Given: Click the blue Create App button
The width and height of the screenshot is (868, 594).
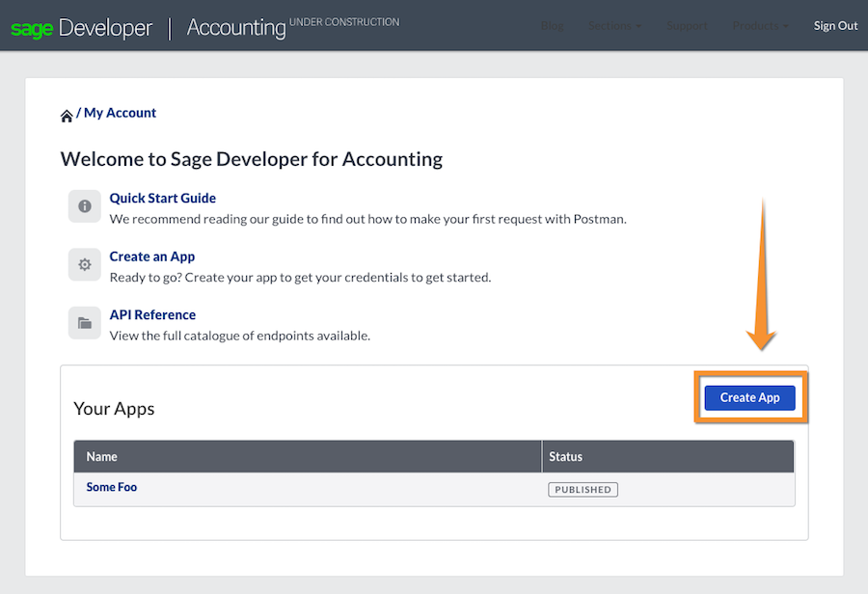Looking at the screenshot, I should coord(749,397).
